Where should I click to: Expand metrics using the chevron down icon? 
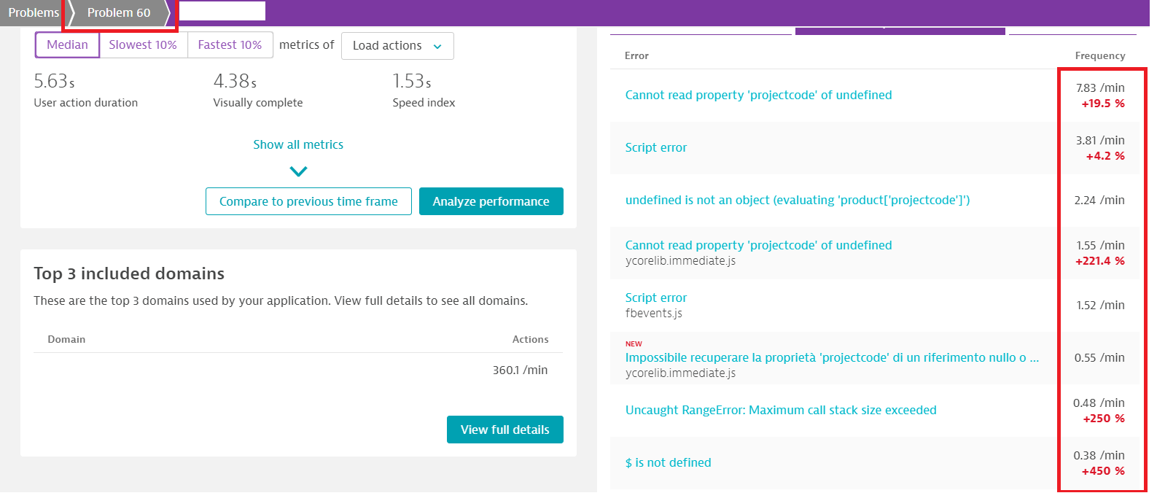(x=298, y=171)
